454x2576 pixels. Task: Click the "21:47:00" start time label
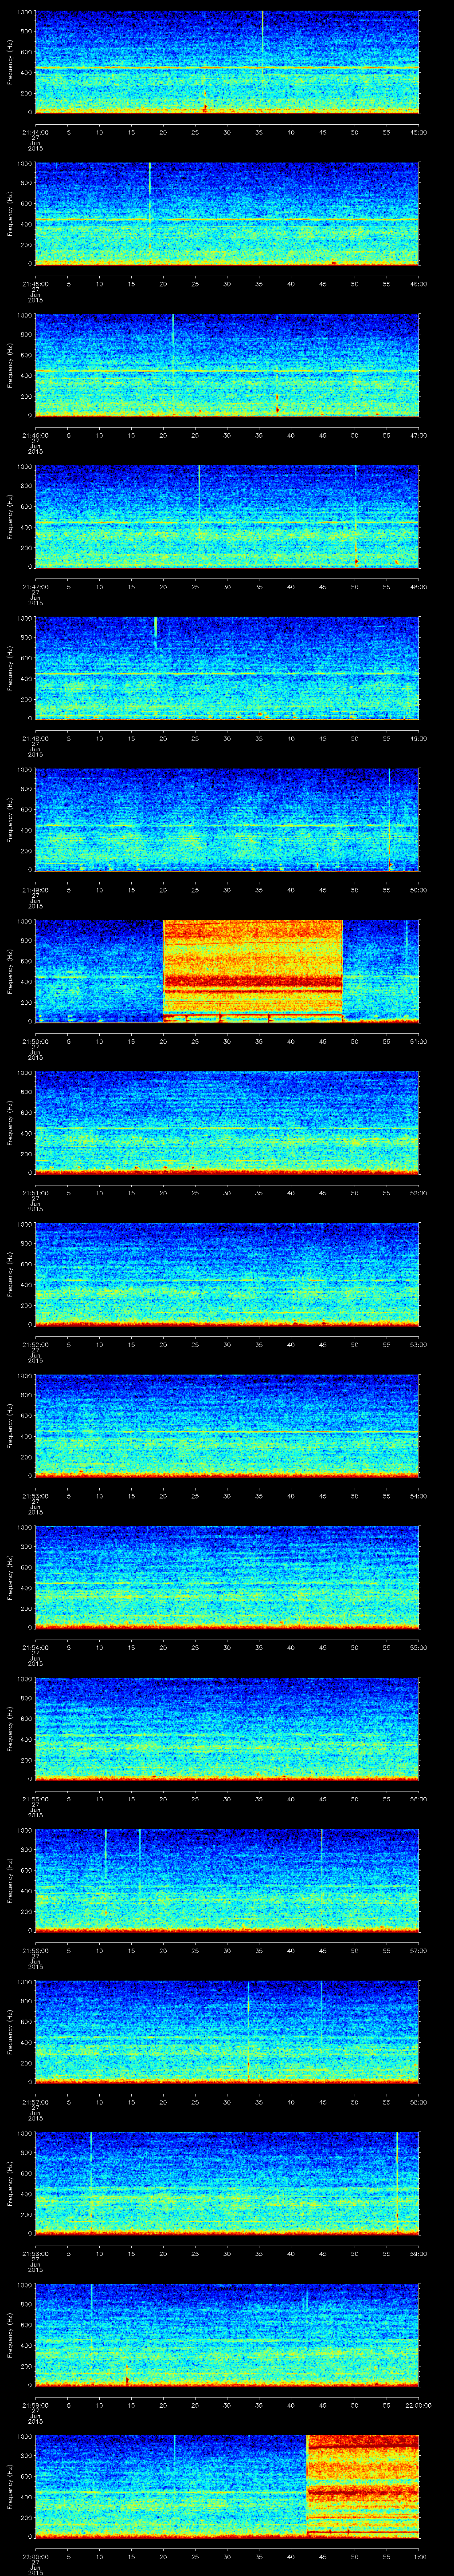click(35, 587)
